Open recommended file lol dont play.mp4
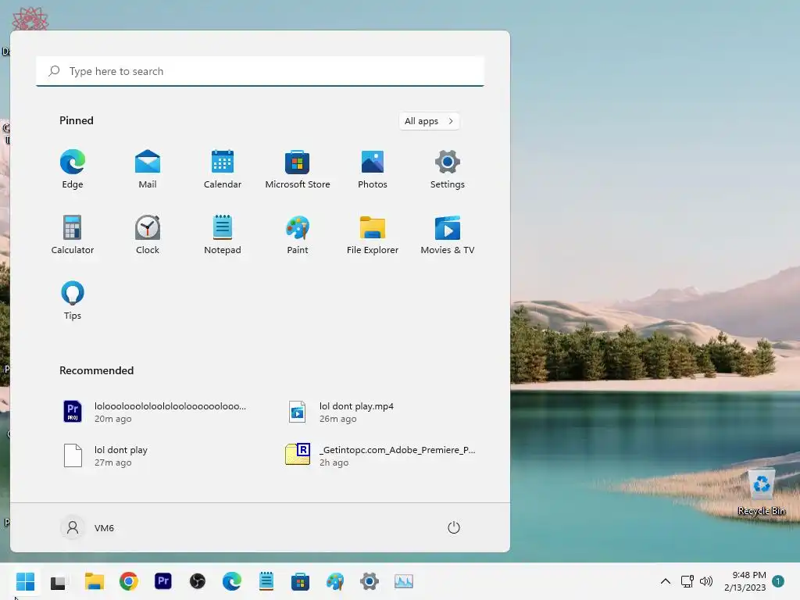 pyautogui.click(x=343, y=412)
